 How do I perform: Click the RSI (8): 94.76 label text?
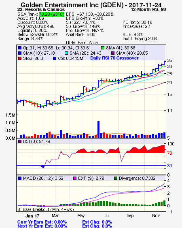(x=36, y=141)
